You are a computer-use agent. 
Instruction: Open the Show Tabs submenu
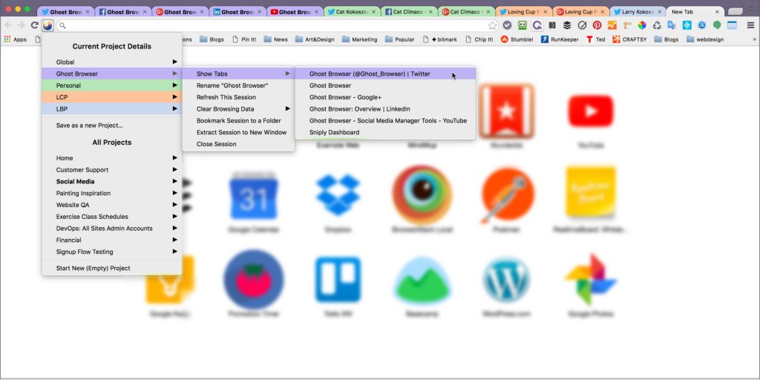click(x=238, y=73)
